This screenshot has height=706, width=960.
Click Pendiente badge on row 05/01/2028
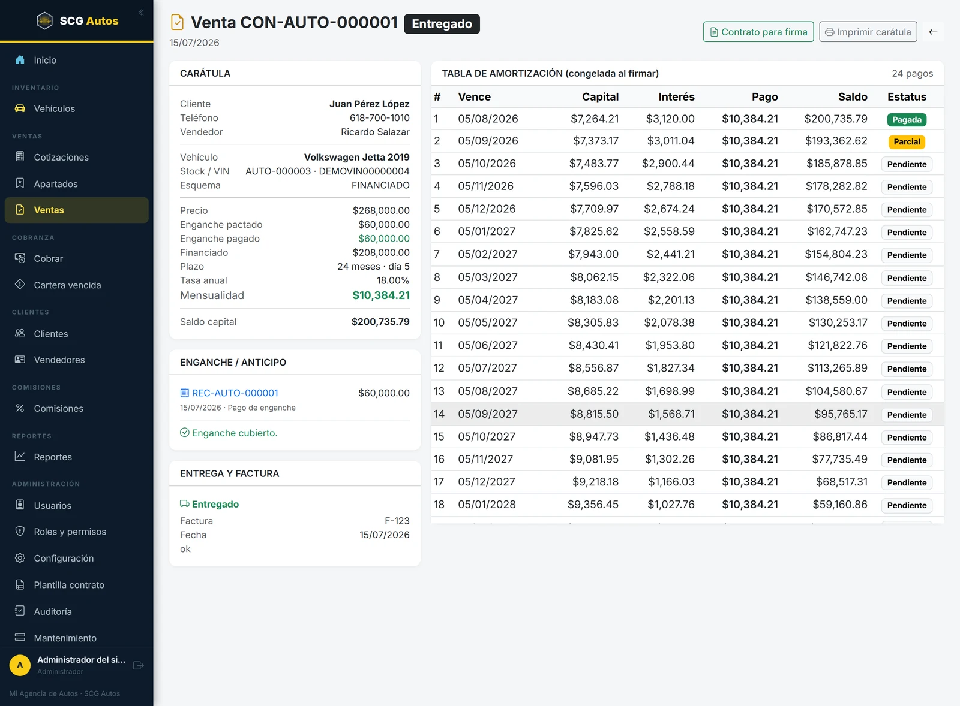pos(907,505)
